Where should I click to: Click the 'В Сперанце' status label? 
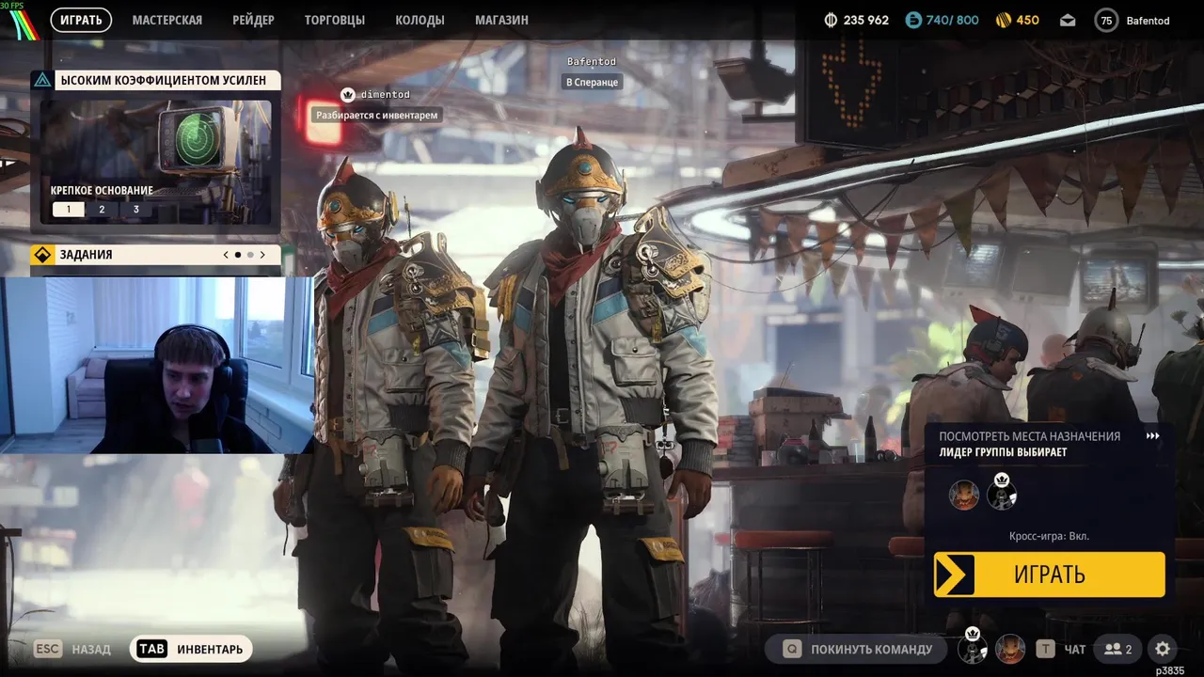593,83
